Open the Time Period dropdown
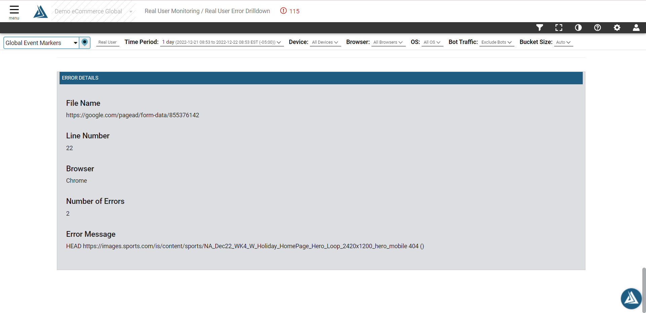Viewport: 646px width, 313px height. [x=222, y=42]
